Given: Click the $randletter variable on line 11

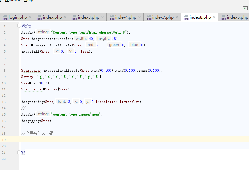Looking at the screenshot, I should click(x=32, y=89).
